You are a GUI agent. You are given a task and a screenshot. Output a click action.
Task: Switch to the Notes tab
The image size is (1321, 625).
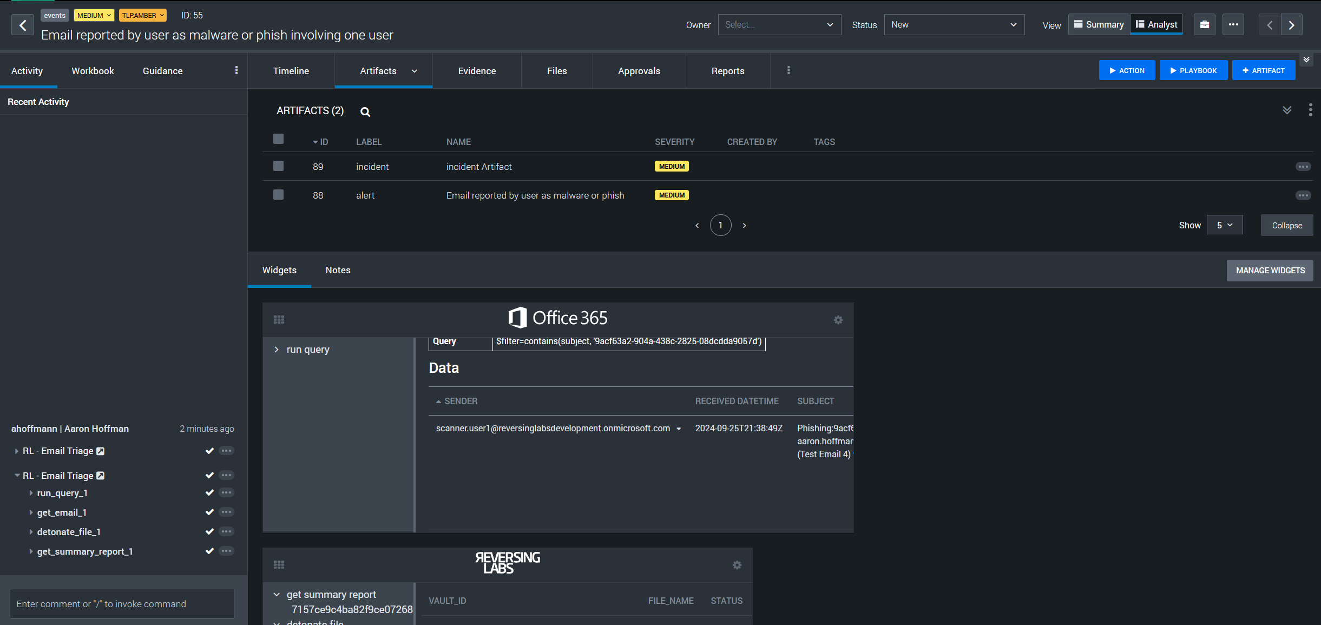coord(338,270)
